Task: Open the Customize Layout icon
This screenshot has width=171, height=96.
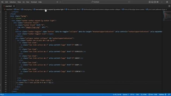Action: 157,2
